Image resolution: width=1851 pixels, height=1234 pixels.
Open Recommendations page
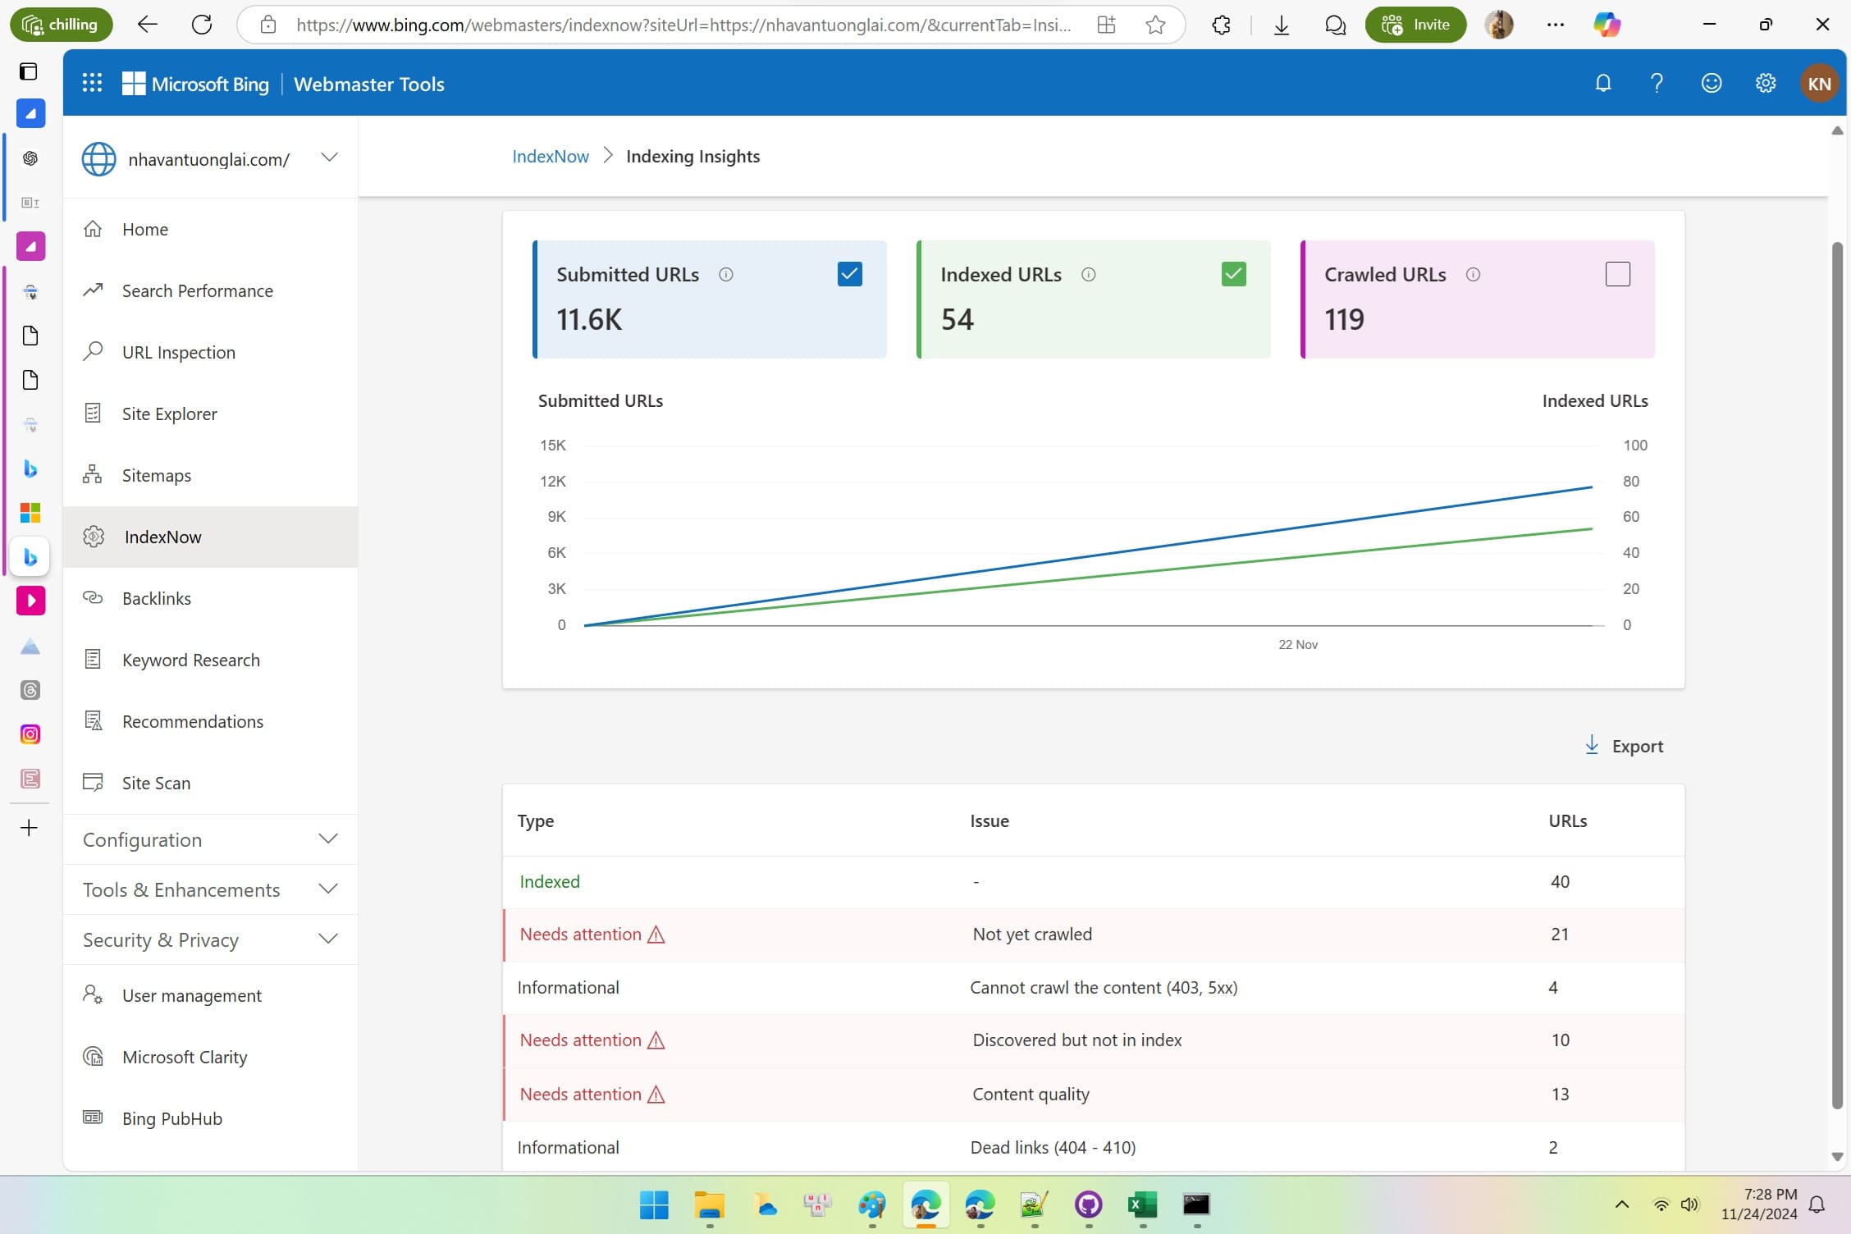coord(210,721)
